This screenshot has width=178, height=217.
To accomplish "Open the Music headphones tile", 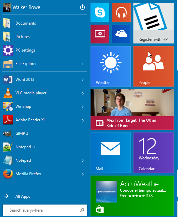I will (121, 12).
